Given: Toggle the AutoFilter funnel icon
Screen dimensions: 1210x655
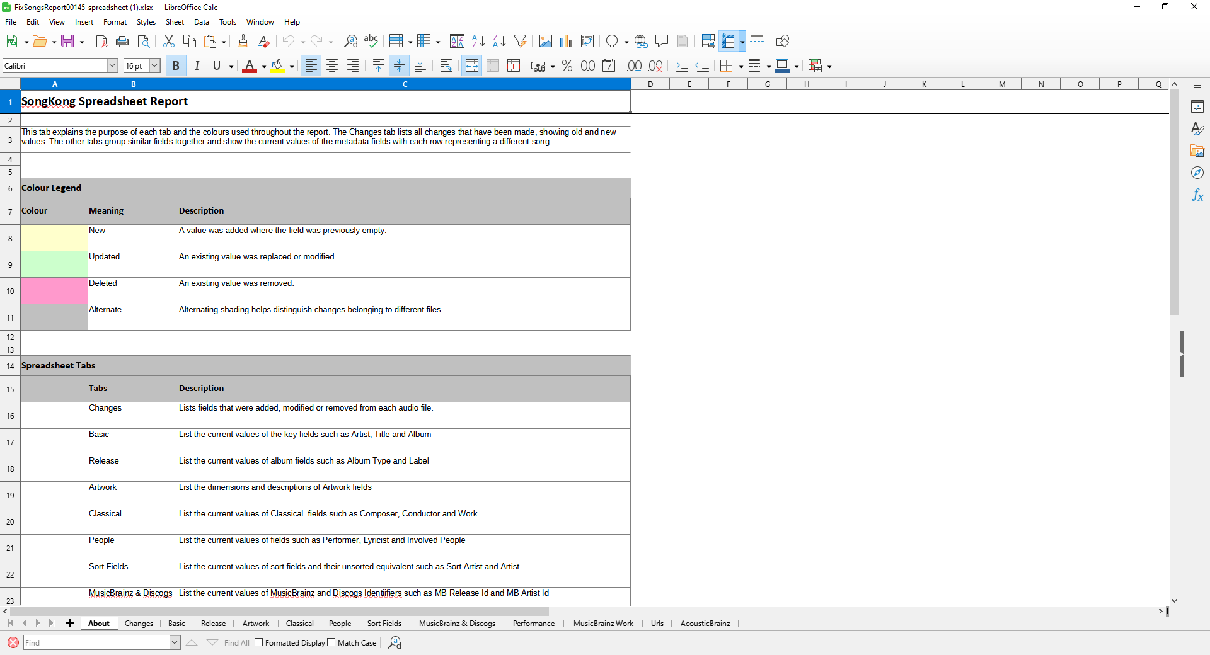Looking at the screenshot, I should click(x=520, y=42).
